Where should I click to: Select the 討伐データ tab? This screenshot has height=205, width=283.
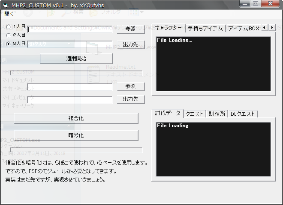pos(168,113)
